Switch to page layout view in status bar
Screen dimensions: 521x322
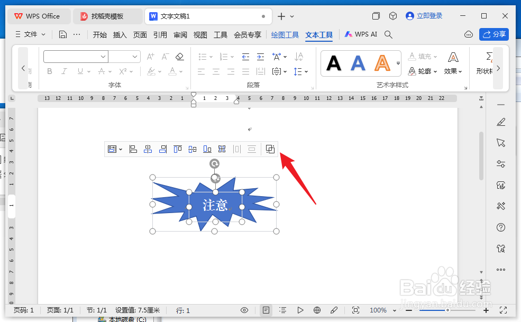(x=266, y=310)
